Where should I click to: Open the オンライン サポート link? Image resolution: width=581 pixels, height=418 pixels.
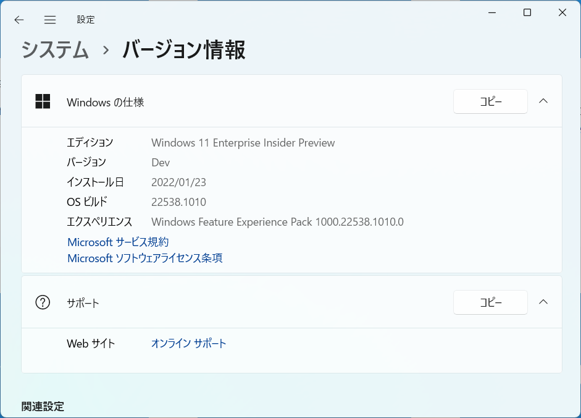(188, 343)
